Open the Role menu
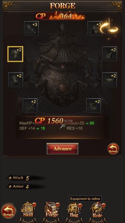The height and width of the screenshot is (223, 125). [98, 210]
